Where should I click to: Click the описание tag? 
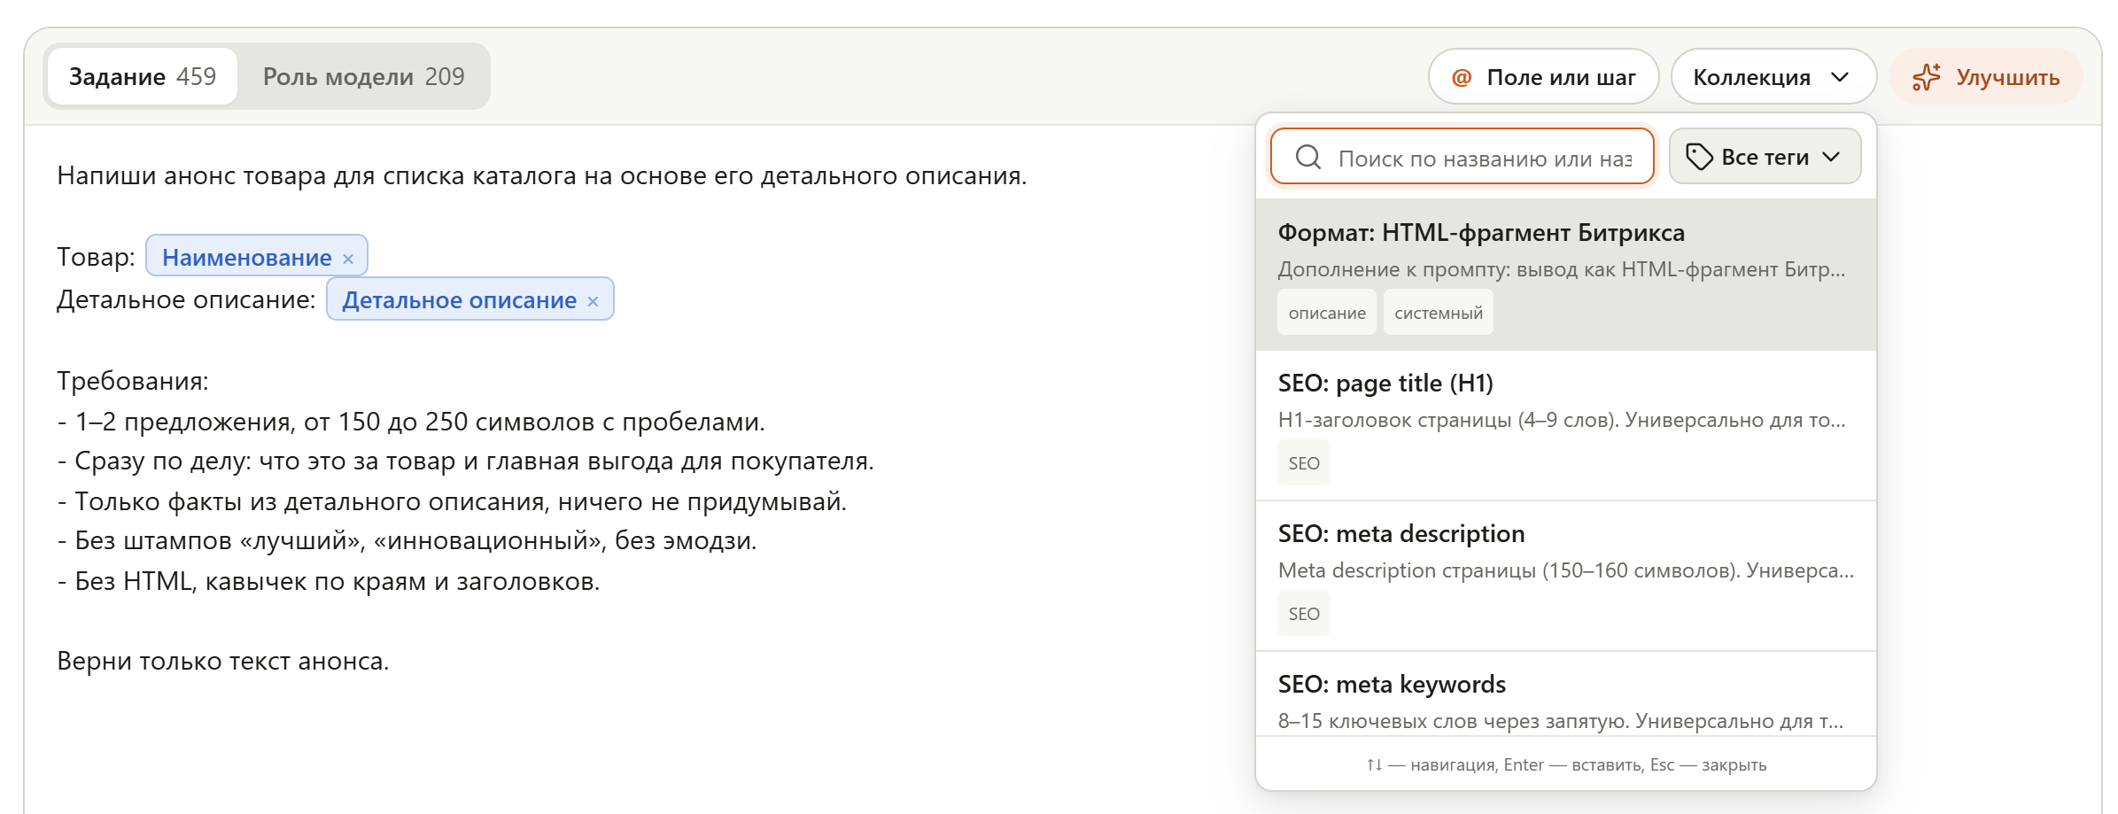click(1327, 313)
